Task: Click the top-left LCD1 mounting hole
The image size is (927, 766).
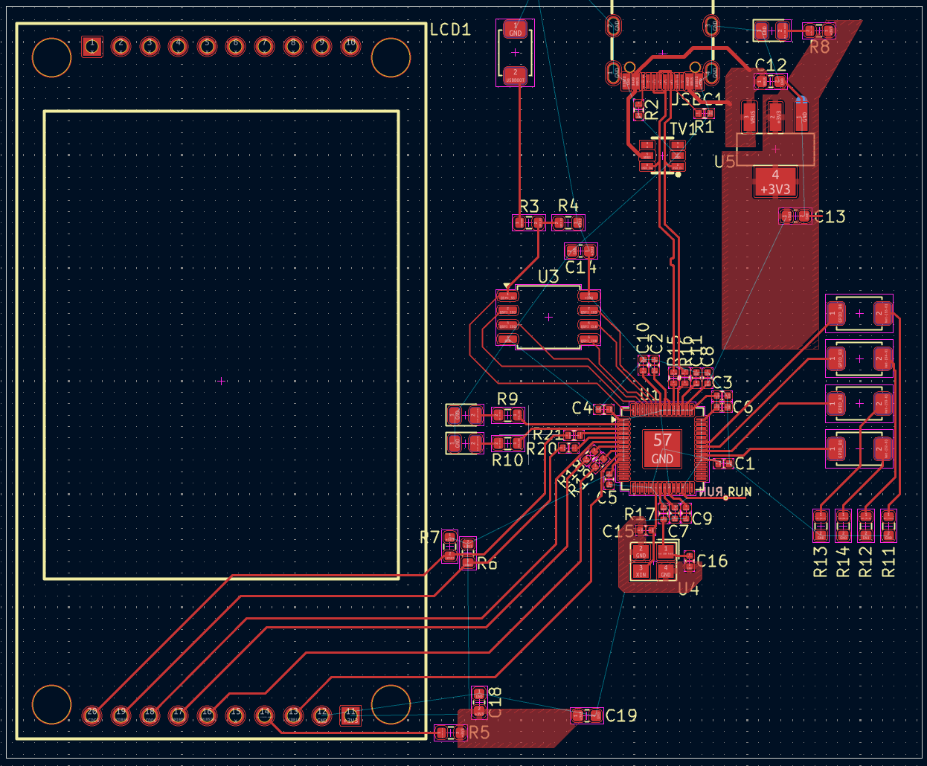Action: [x=52, y=57]
